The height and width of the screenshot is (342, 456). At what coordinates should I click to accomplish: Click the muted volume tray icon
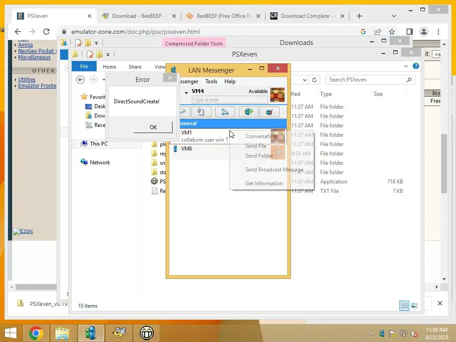tap(414, 334)
